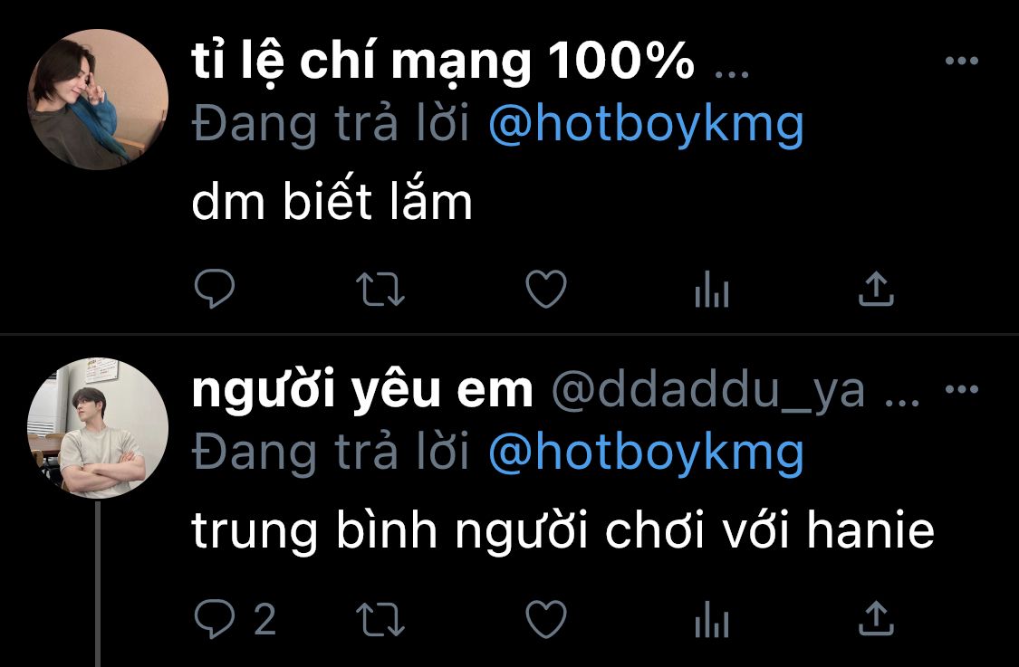1019x667 pixels.
Task: Like the 'dm biết lắm' tweet
Action: tap(546, 289)
